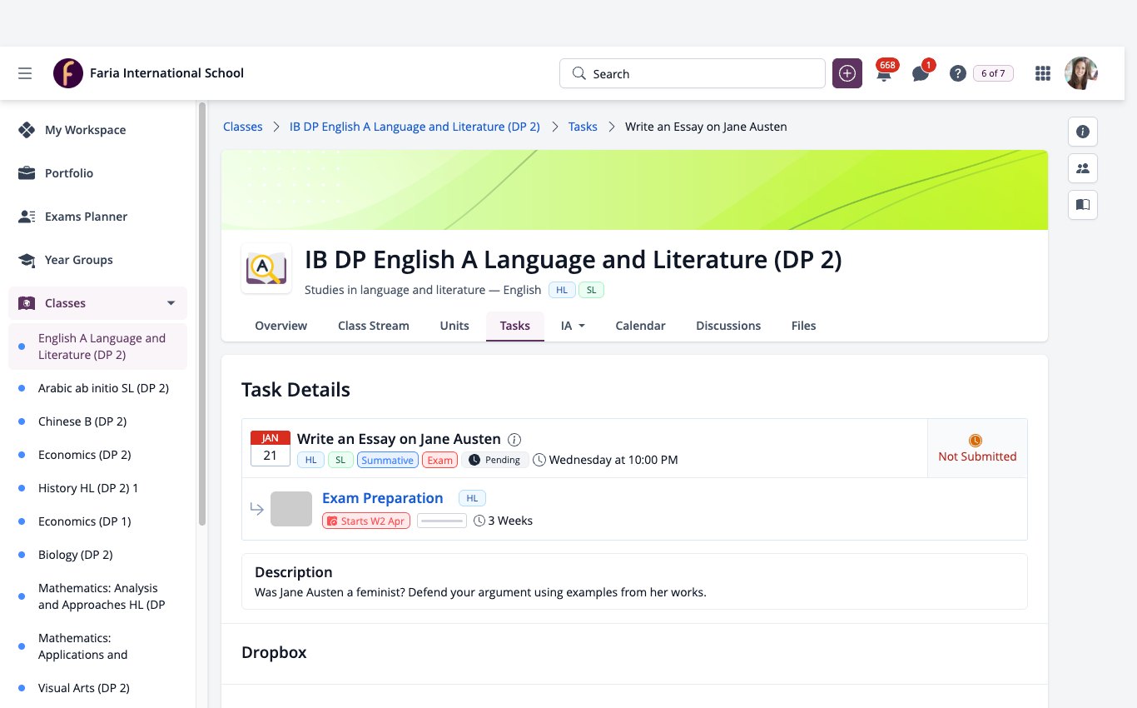This screenshot has width=1137, height=708.
Task: Open IB DP English breadcrumb link
Action: click(415, 127)
